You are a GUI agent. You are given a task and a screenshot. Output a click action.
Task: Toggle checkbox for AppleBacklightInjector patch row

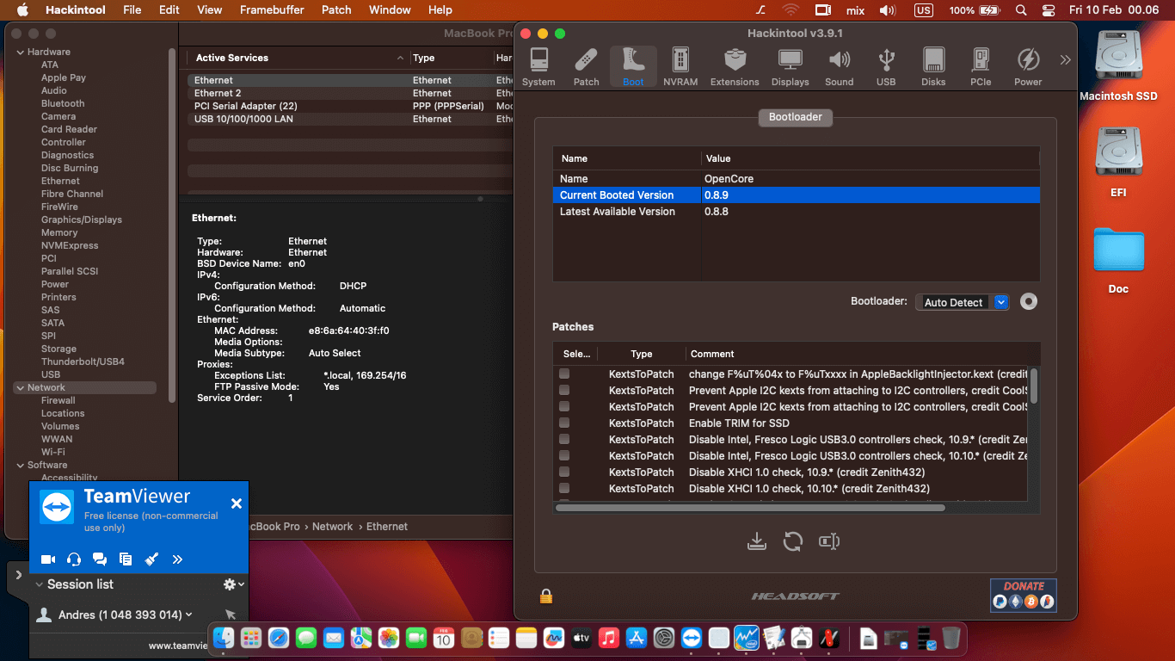pos(564,374)
